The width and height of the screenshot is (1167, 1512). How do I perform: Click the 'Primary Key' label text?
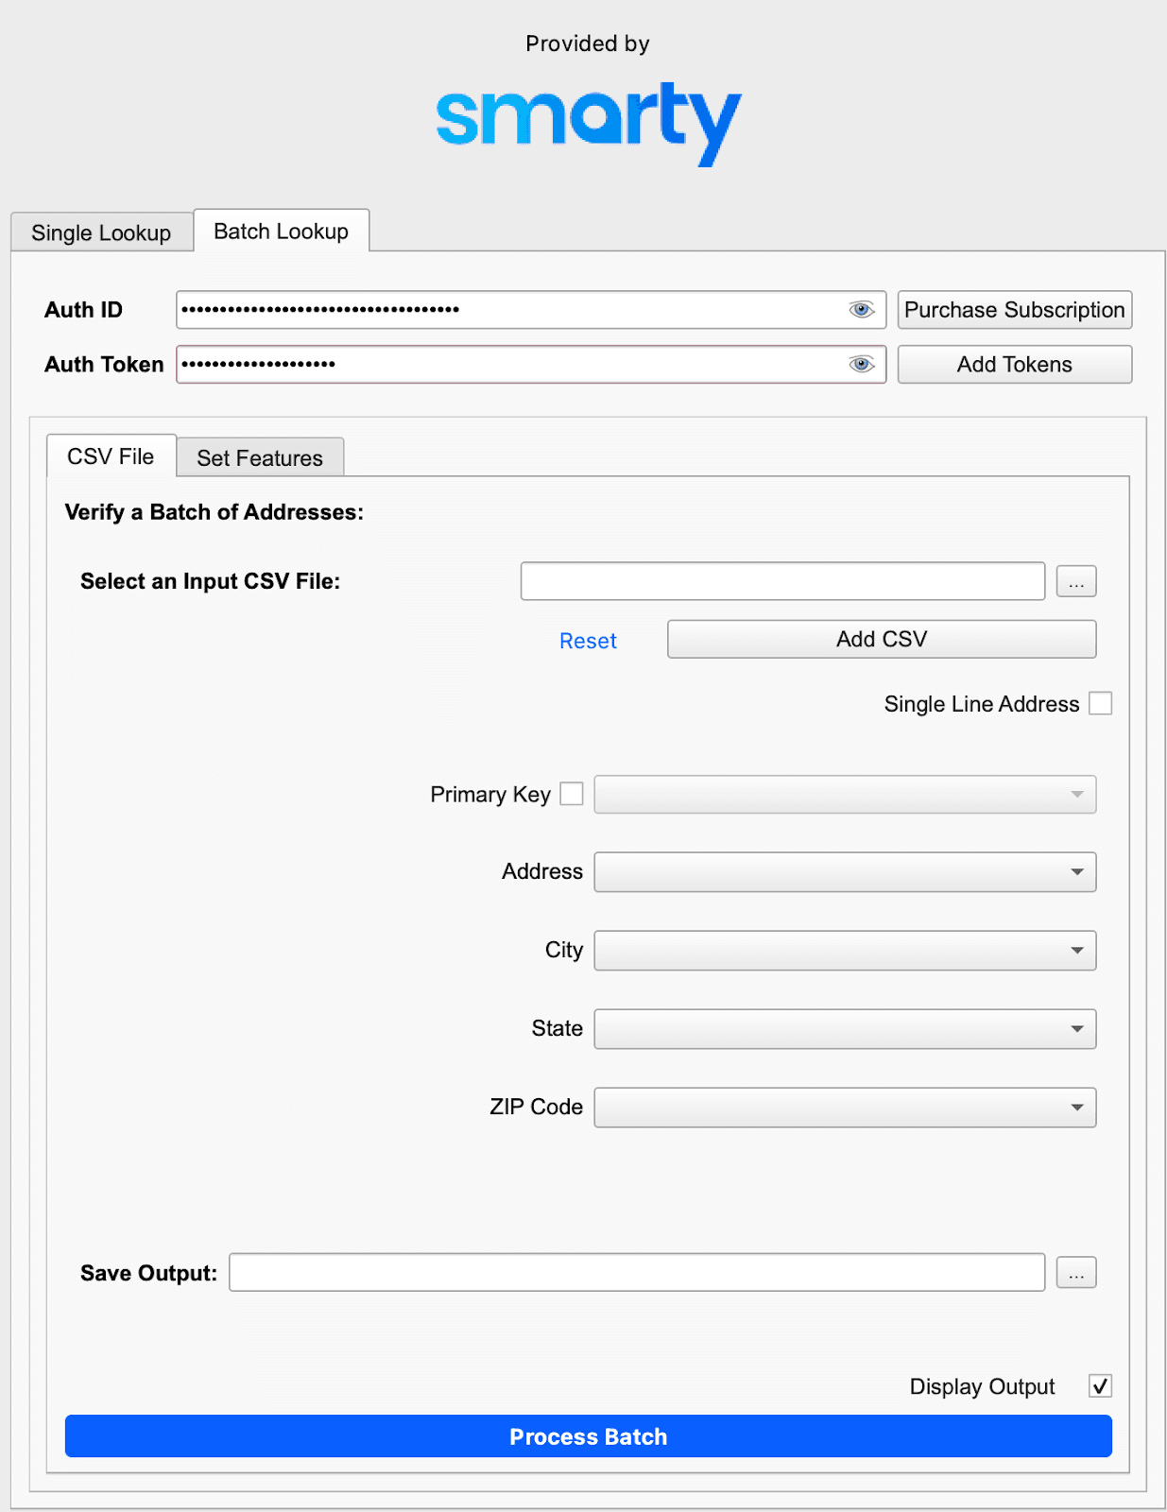[490, 795]
